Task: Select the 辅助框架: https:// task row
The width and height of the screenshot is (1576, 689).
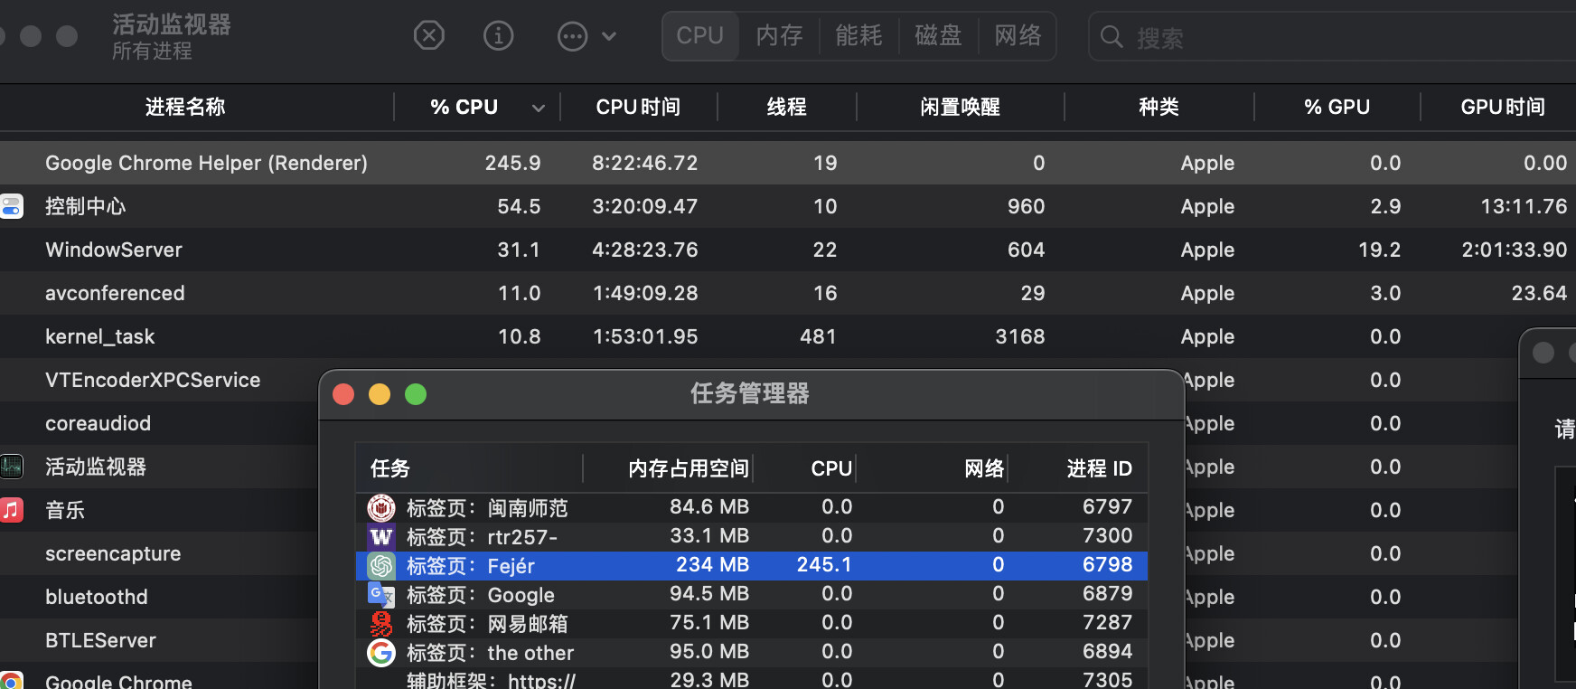Action: (x=752, y=679)
